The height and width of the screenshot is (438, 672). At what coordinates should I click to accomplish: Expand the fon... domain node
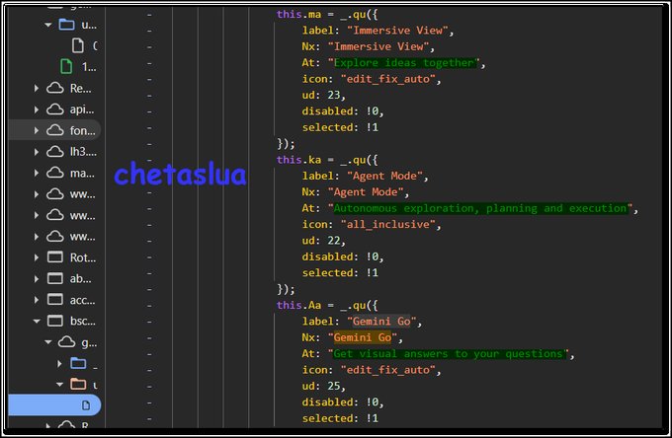(37, 130)
